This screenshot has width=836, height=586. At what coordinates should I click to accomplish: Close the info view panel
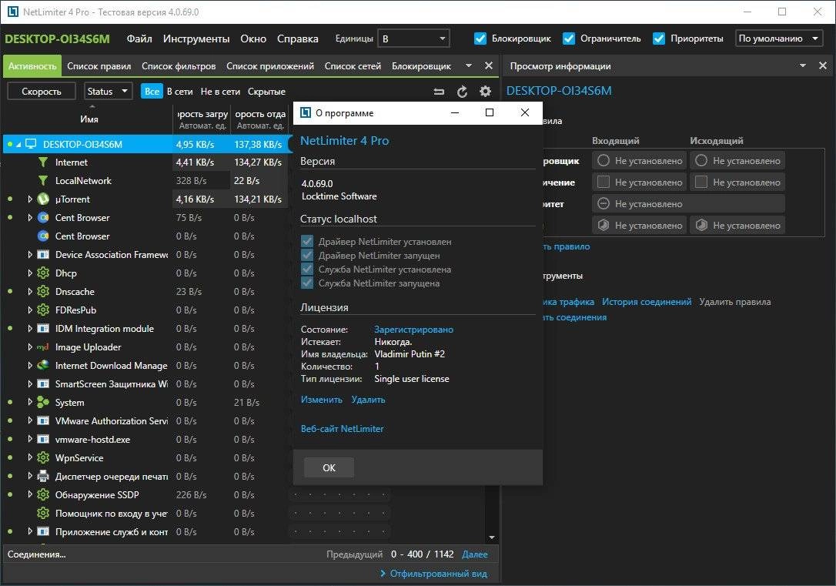pyautogui.click(x=823, y=65)
